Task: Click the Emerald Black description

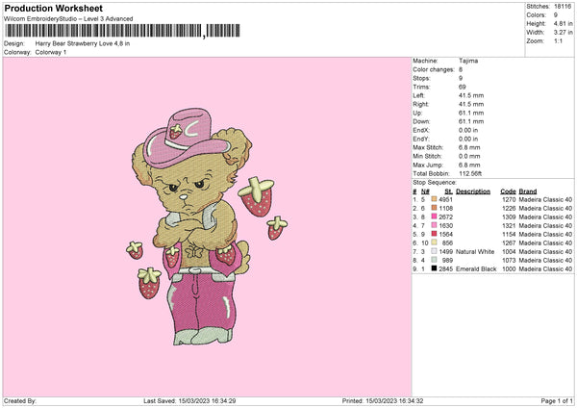Action: tap(476, 269)
